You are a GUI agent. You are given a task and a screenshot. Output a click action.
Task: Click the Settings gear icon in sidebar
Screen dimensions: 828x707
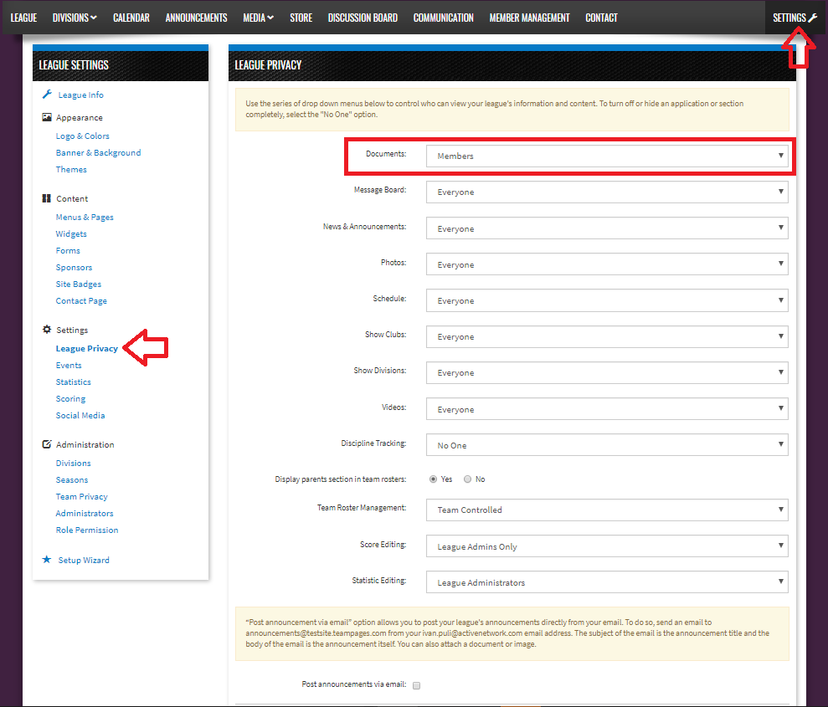[x=47, y=330]
